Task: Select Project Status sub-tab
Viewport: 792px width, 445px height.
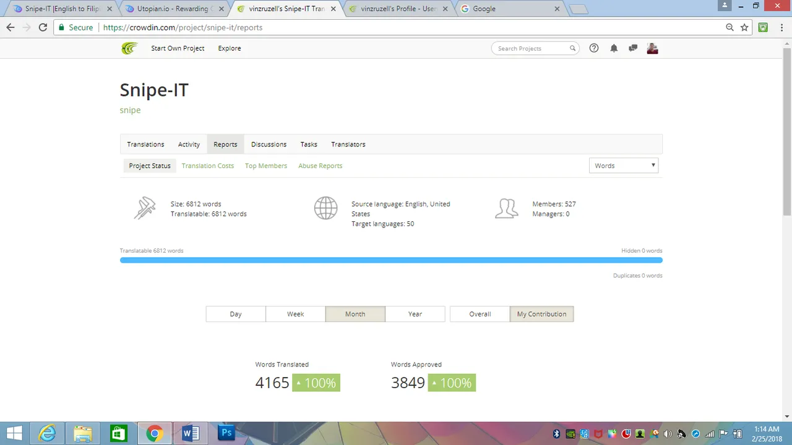Action: coord(150,166)
